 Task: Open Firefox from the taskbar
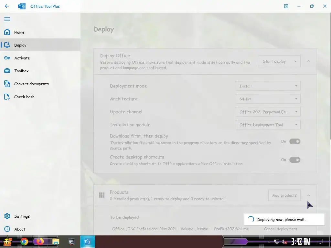(x=40, y=242)
